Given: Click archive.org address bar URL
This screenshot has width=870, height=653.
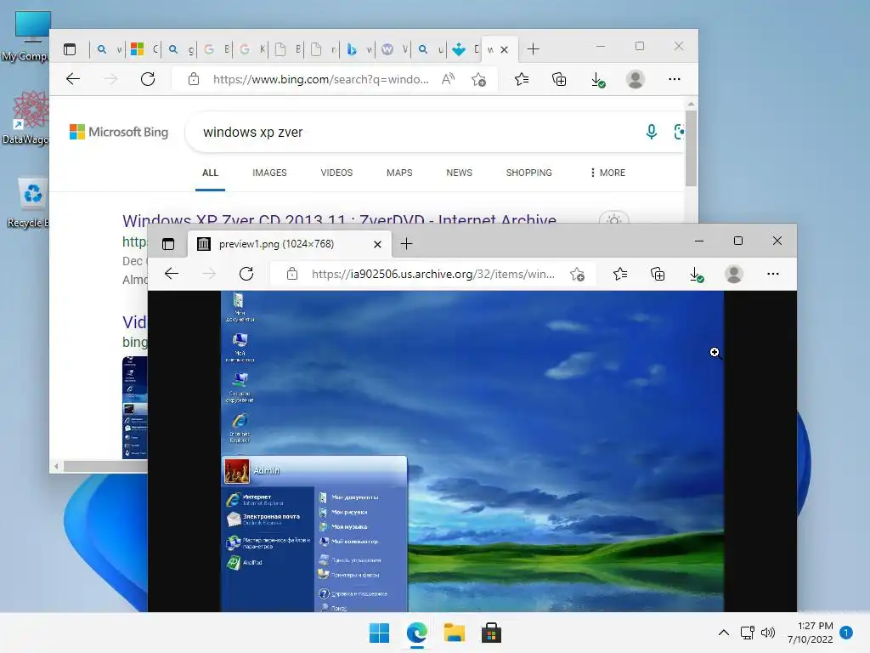Looking at the screenshot, I should pyautogui.click(x=432, y=274).
